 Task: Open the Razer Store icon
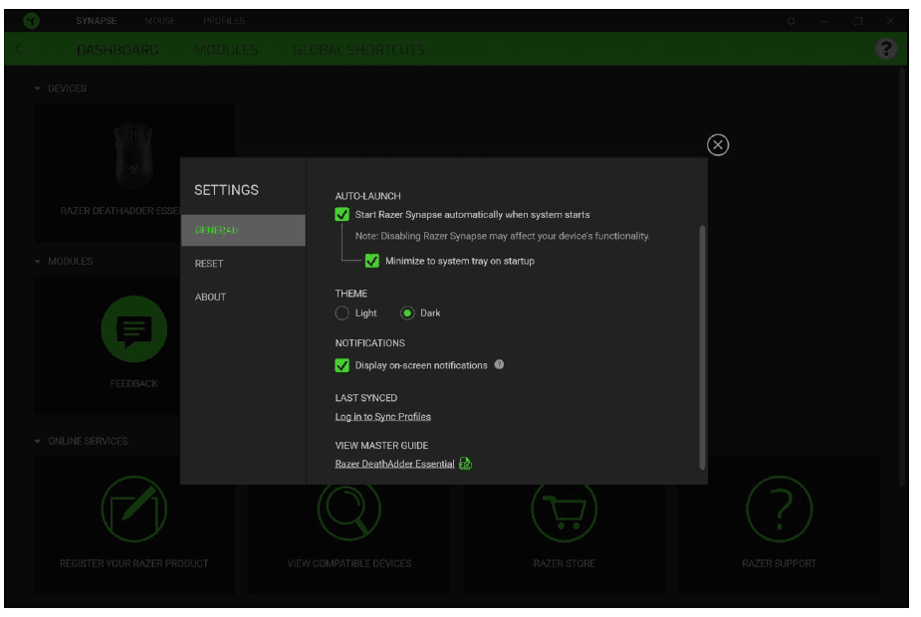coord(564,509)
